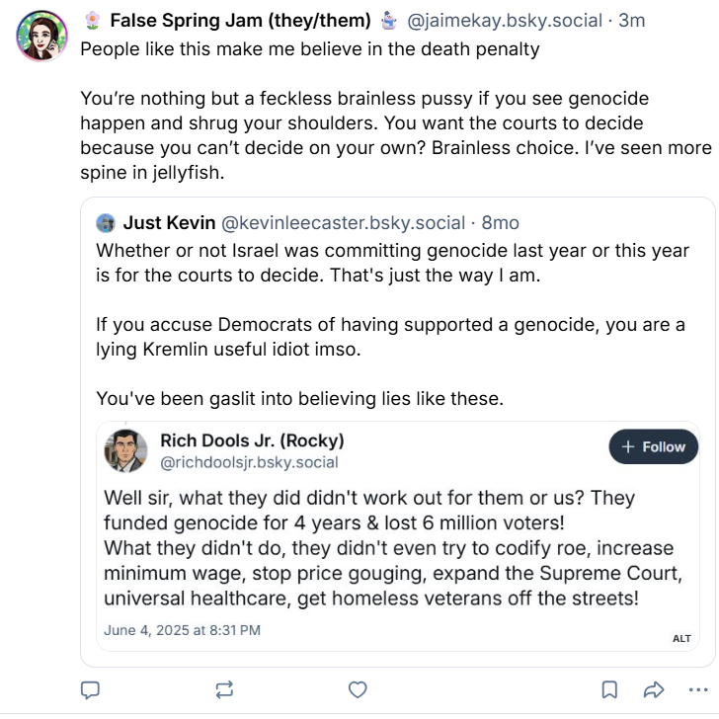
Task: Click the reply speech bubble icon
Action: (x=89, y=689)
